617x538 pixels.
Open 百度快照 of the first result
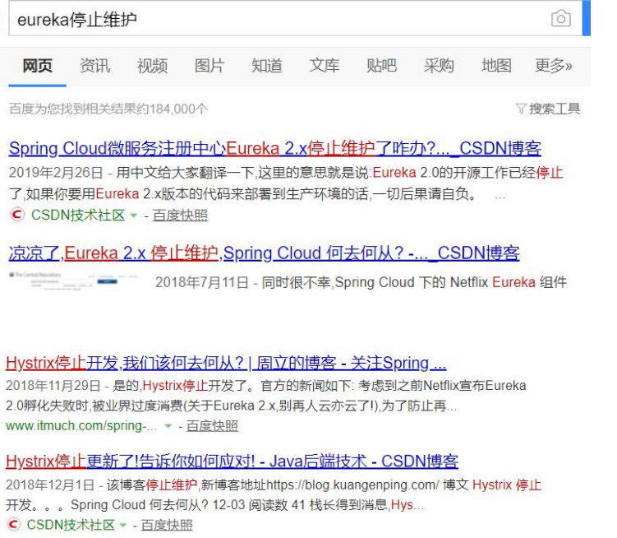coord(180,216)
